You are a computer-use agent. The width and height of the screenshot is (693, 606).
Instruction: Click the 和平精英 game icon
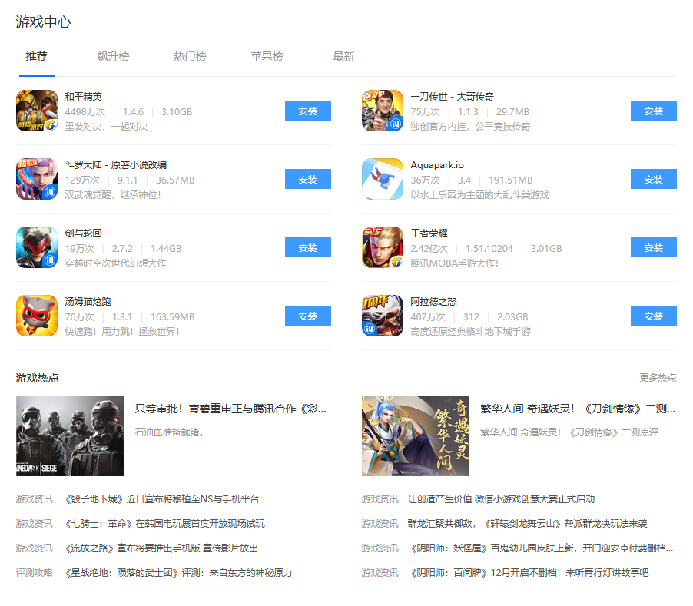[37, 111]
